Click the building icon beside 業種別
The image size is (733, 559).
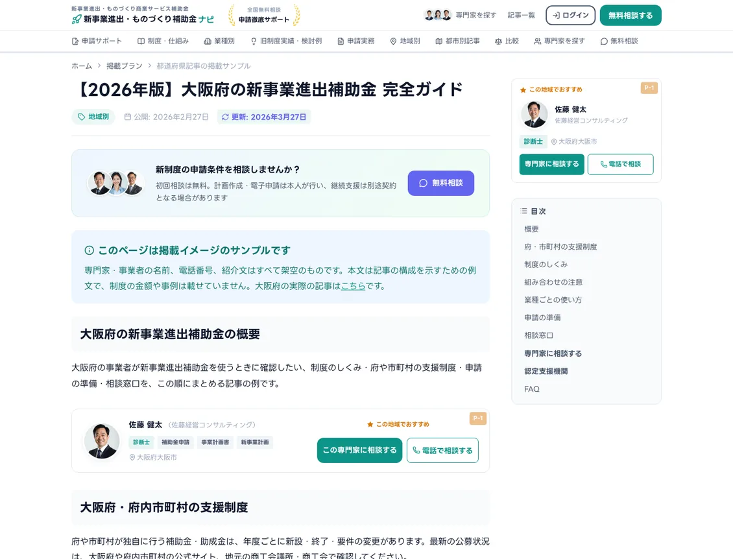pos(208,41)
